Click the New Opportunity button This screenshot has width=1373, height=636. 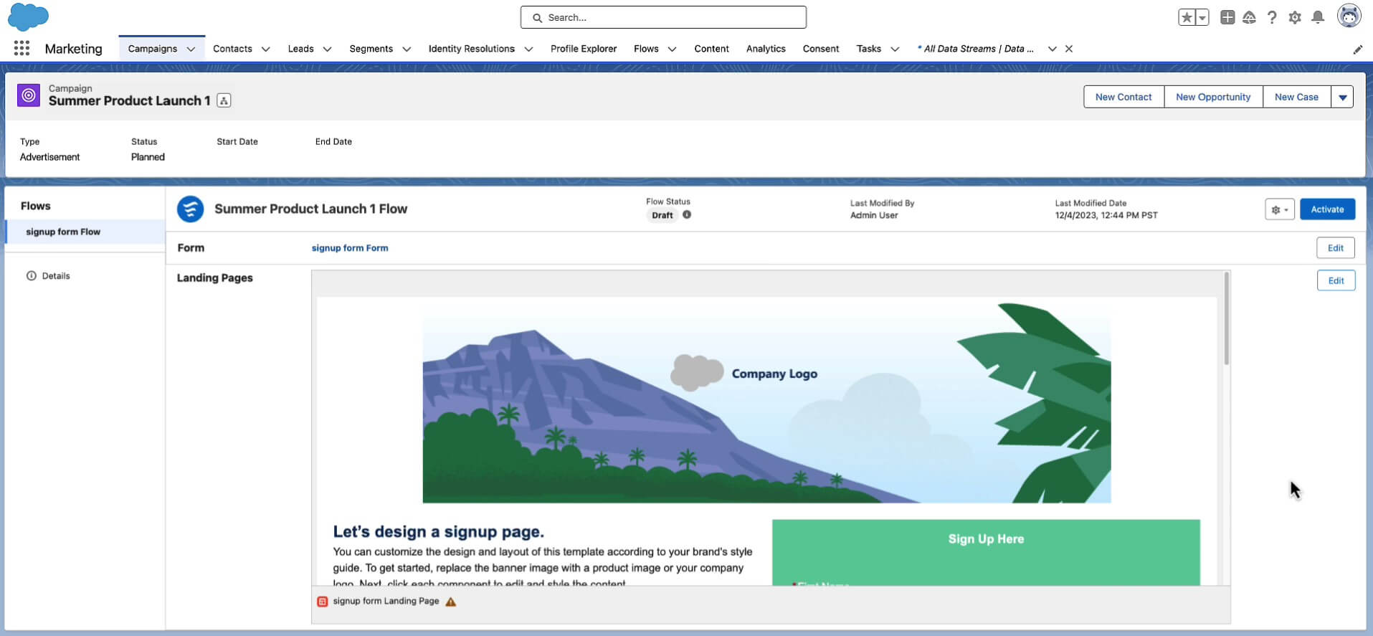tap(1213, 97)
